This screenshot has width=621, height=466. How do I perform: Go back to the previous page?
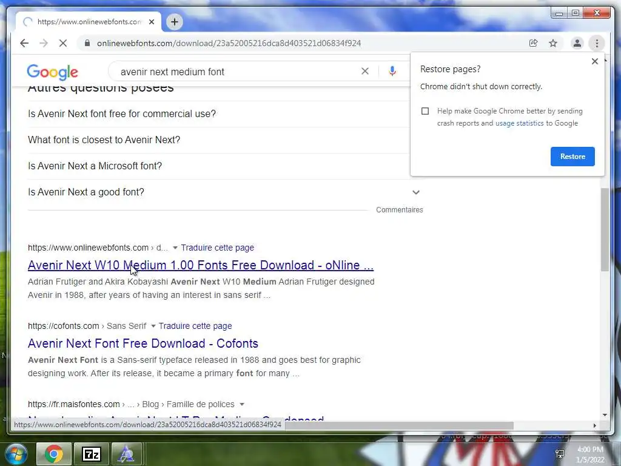[24, 43]
